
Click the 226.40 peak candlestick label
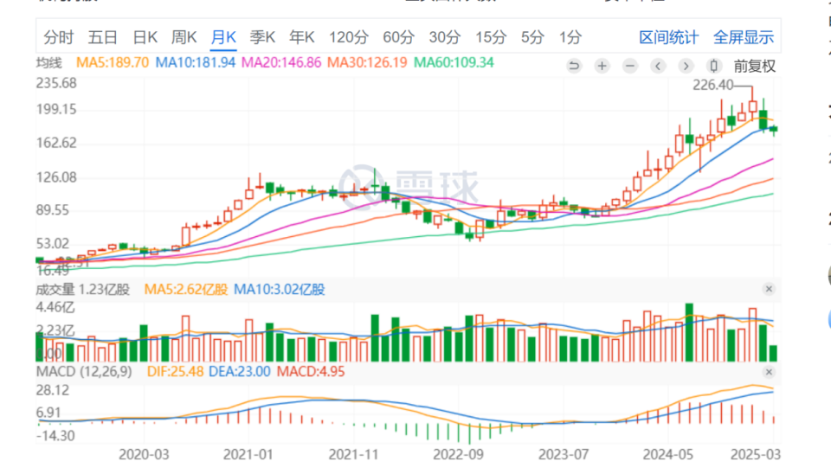pyautogui.click(x=713, y=85)
